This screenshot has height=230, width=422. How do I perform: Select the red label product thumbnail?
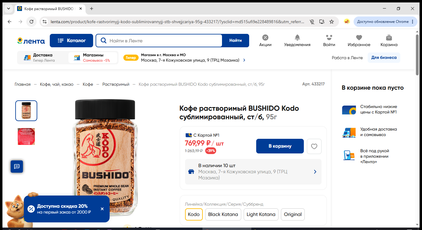[26, 136]
